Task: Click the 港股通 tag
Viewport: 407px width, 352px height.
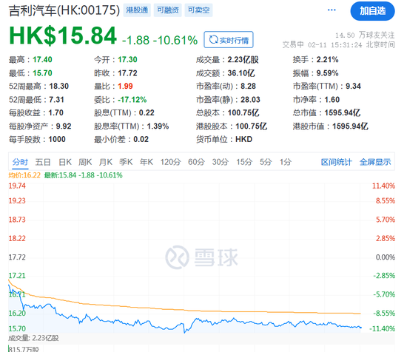Action: click(137, 10)
